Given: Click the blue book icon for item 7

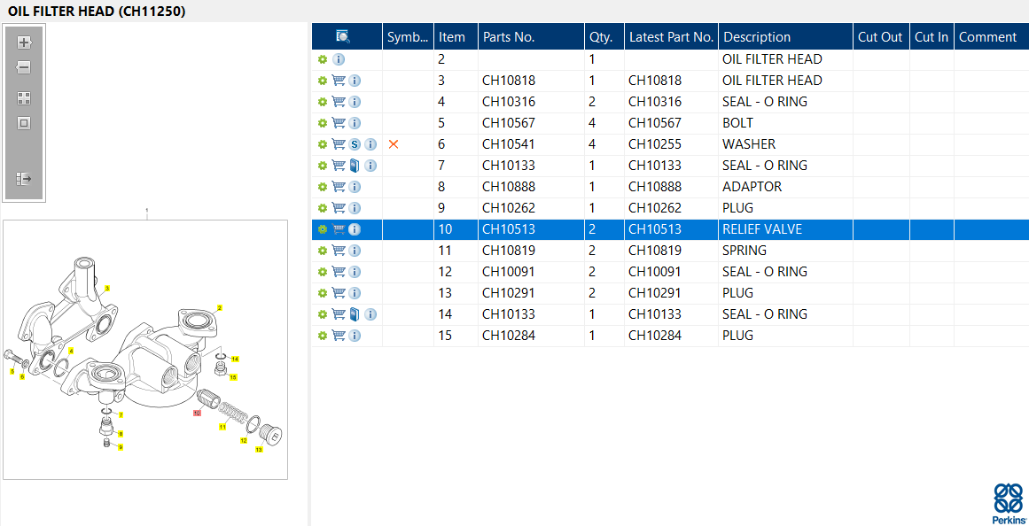Looking at the screenshot, I should coord(355,166).
